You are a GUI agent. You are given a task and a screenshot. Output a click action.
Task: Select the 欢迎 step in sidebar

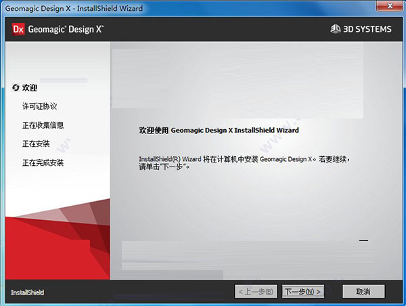[30, 87]
